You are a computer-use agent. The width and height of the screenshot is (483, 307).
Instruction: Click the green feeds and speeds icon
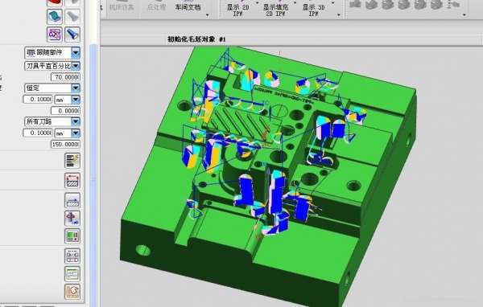coord(72,236)
